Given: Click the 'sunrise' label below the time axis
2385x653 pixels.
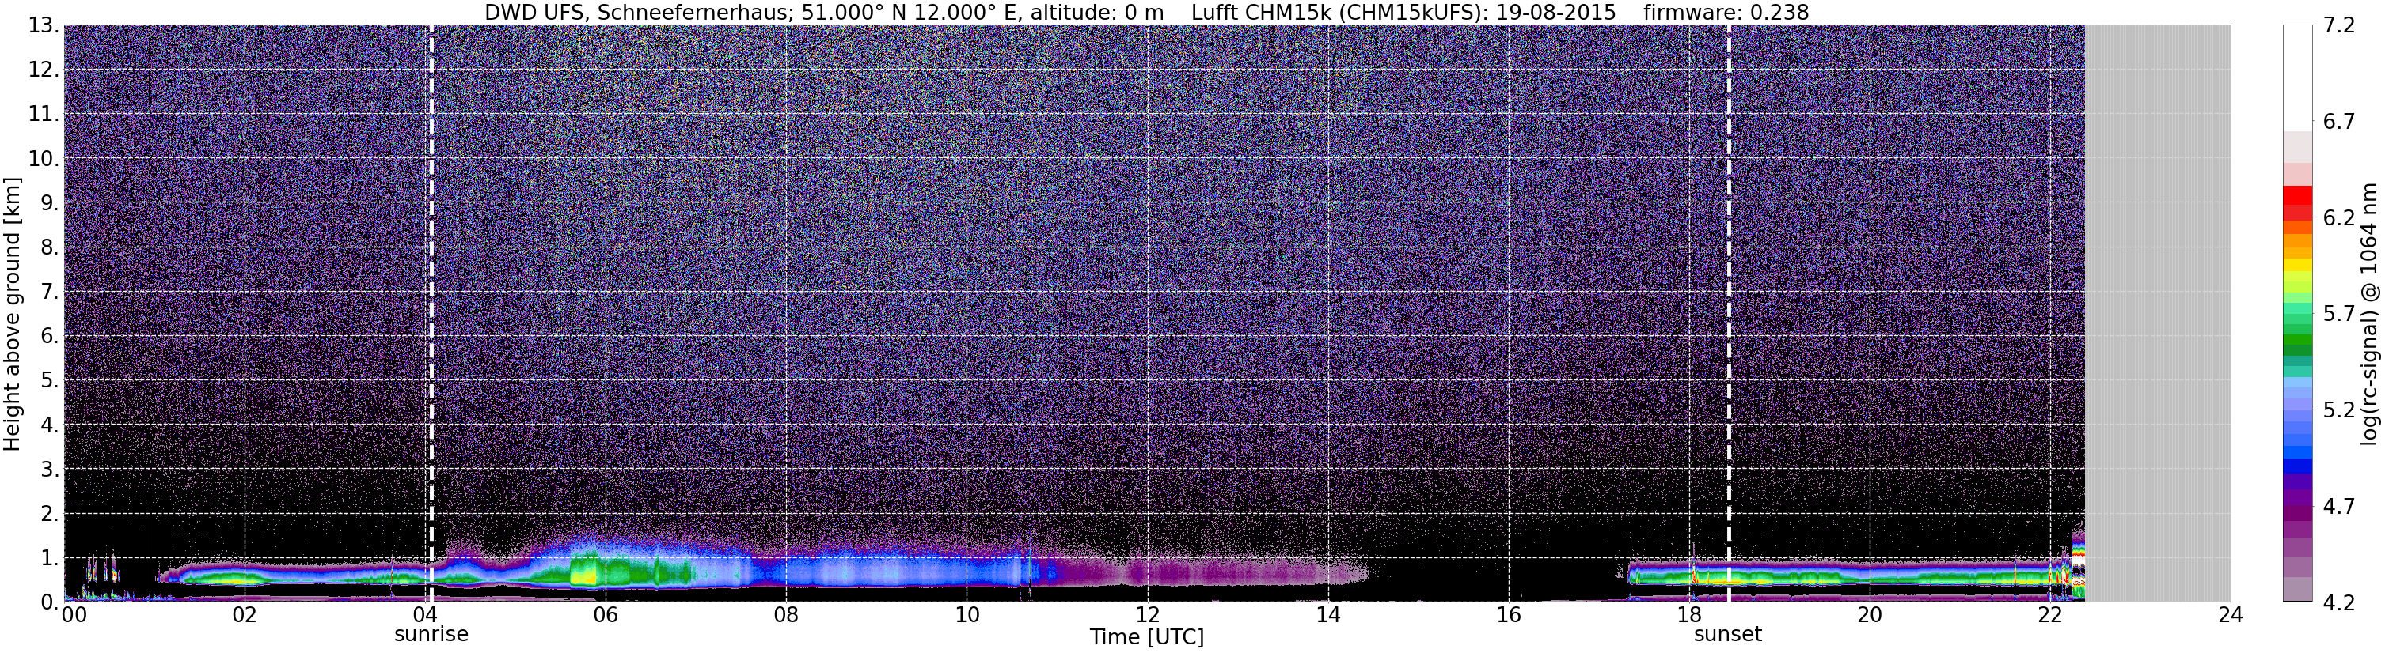Looking at the screenshot, I should click(x=431, y=635).
